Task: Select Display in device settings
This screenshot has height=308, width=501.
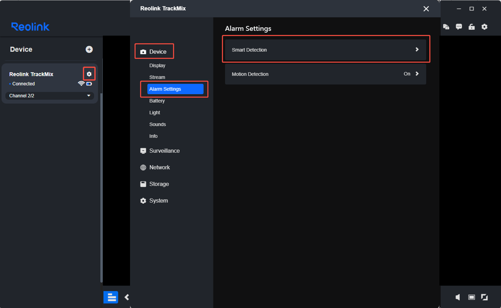Action: coord(157,65)
